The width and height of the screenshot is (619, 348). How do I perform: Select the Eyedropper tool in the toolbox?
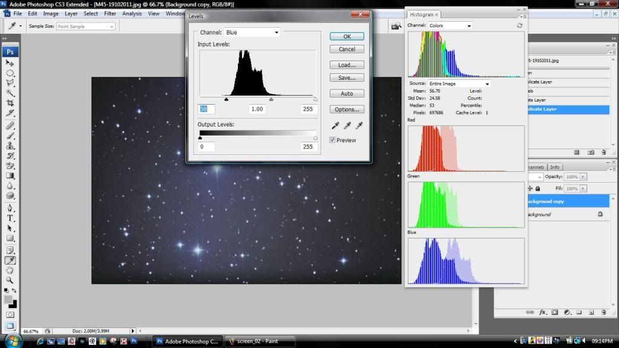10,260
